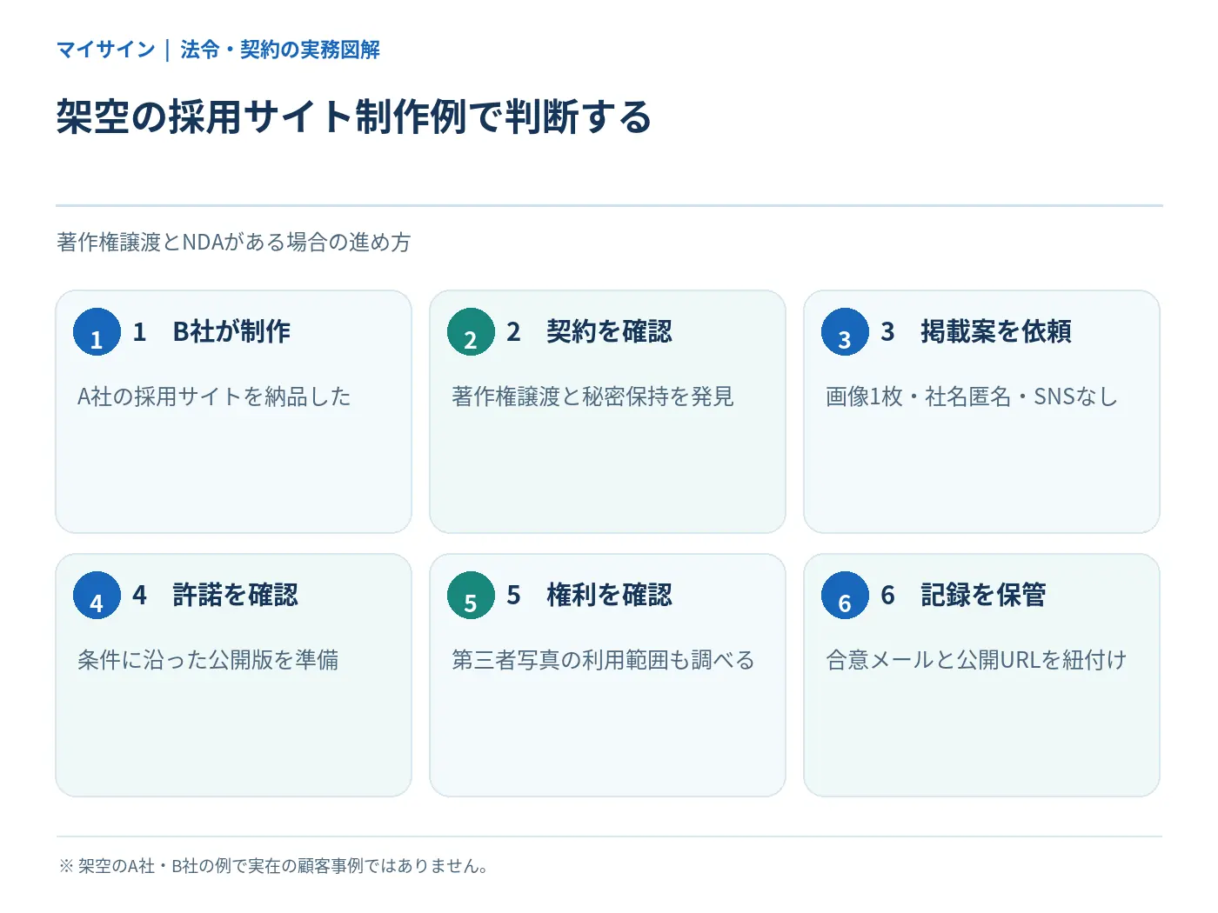Click the main title 架空の採用サイト制作例で判断する
This screenshot has width=1218, height=913.
coord(354,117)
